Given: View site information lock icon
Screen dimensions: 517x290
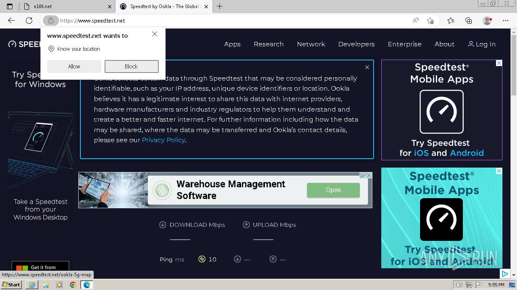Looking at the screenshot, I should pyautogui.click(x=50, y=21).
